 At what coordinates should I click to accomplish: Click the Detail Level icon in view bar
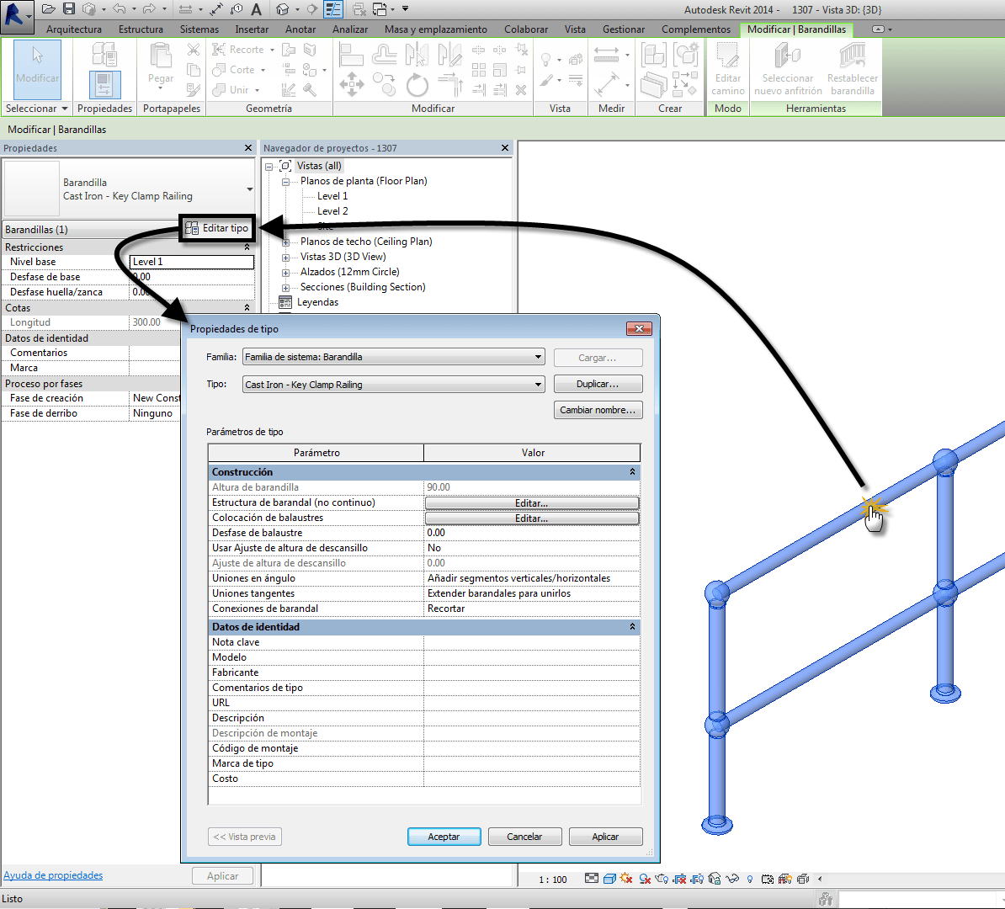point(592,878)
